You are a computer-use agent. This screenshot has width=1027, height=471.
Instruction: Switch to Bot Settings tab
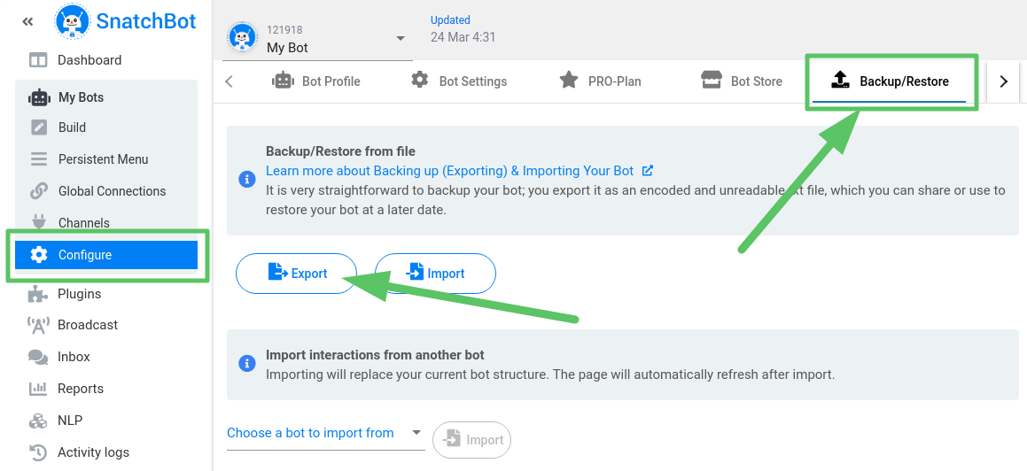point(459,81)
